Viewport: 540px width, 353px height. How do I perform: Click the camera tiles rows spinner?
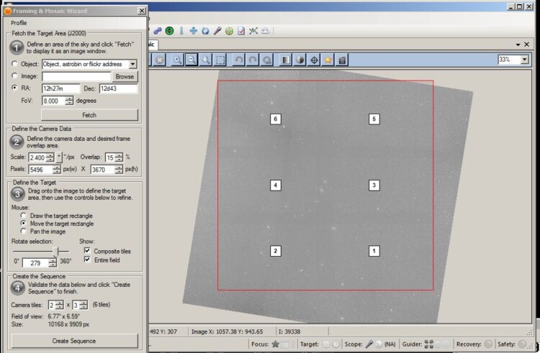pos(84,305)
